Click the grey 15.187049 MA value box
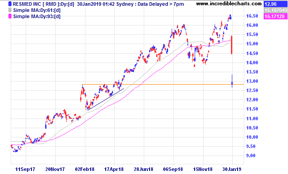288x174 pixels. (x=275, y=10)
